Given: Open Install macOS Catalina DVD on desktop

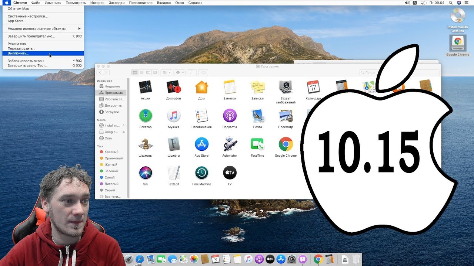Looking at the screenshot, I should 458,16.
